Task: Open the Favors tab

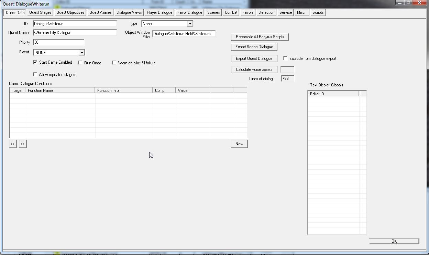Action: (x=248, y=12)
